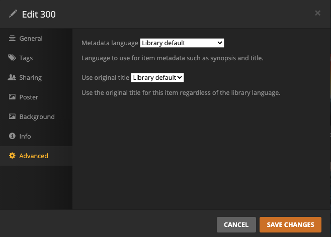331x237 pixels.
Task: Click the Sharing people icon
Action: coord(12,77)
